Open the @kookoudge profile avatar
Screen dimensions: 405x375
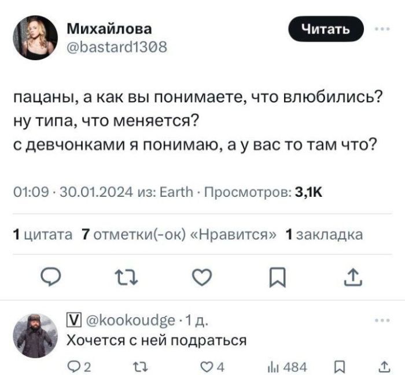(x=34, y=336)
